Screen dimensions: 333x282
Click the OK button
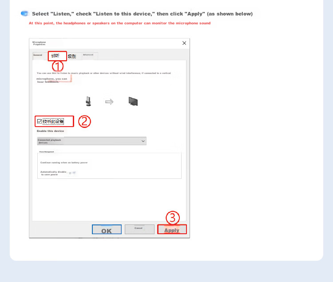(x=107, y=229)
